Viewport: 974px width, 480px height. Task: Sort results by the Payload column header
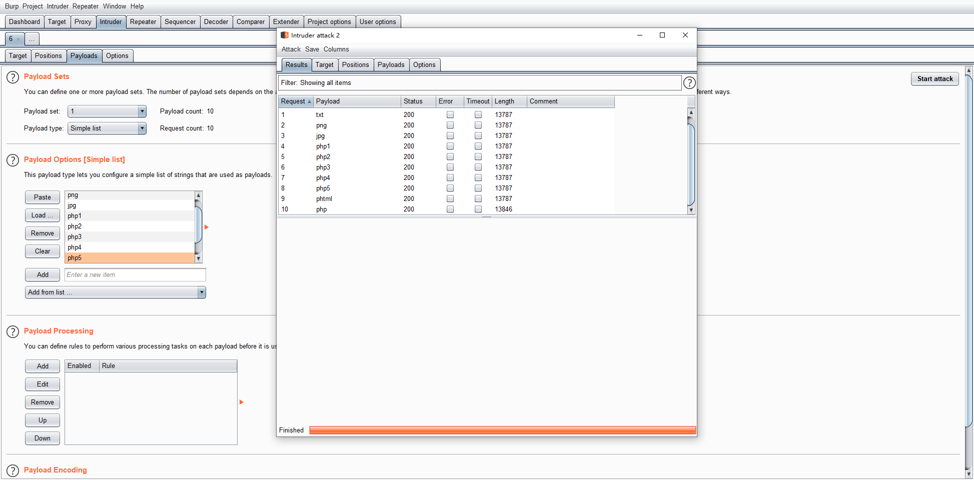(357, 101)
